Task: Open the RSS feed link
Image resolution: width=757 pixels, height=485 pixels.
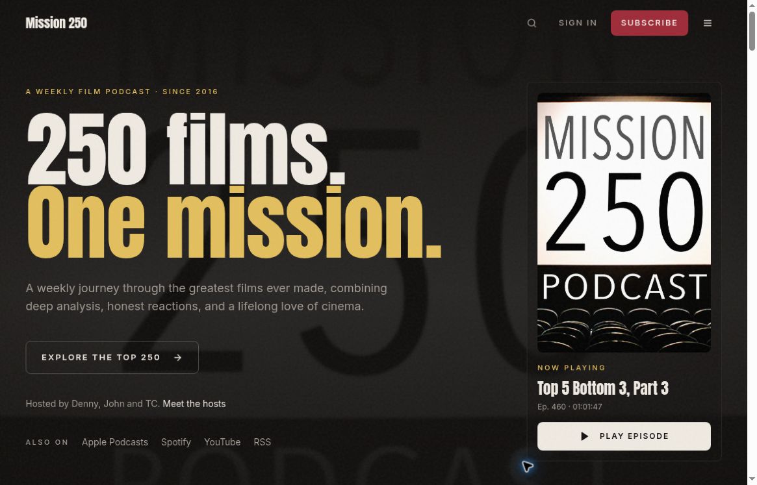Action: [x=262, y=443]
